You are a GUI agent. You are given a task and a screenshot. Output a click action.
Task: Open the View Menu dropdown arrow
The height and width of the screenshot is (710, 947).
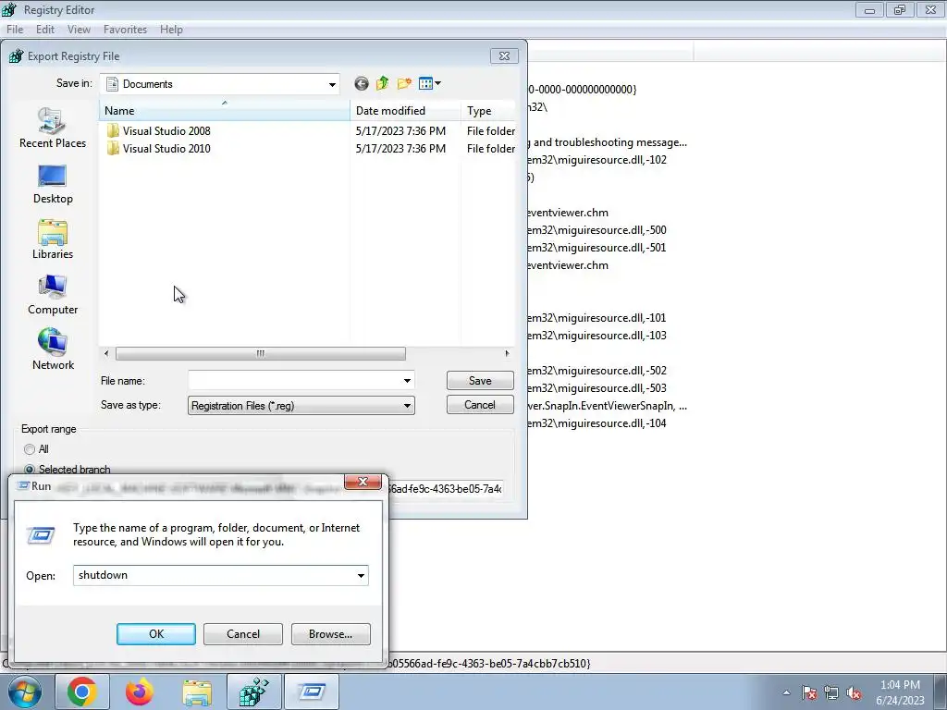click(437, 84)
